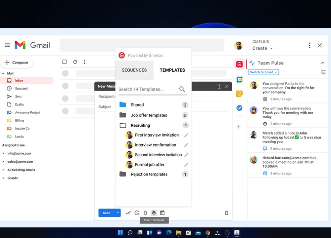Viewport: 331px width, 238px height.
Task: Click the meeting scheduler calendar icon in compose
Action: point(162,213)
